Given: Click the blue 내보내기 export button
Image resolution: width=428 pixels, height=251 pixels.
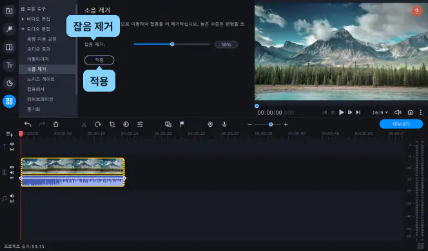Looking at the screenshot, I should (x=401, y=124).
